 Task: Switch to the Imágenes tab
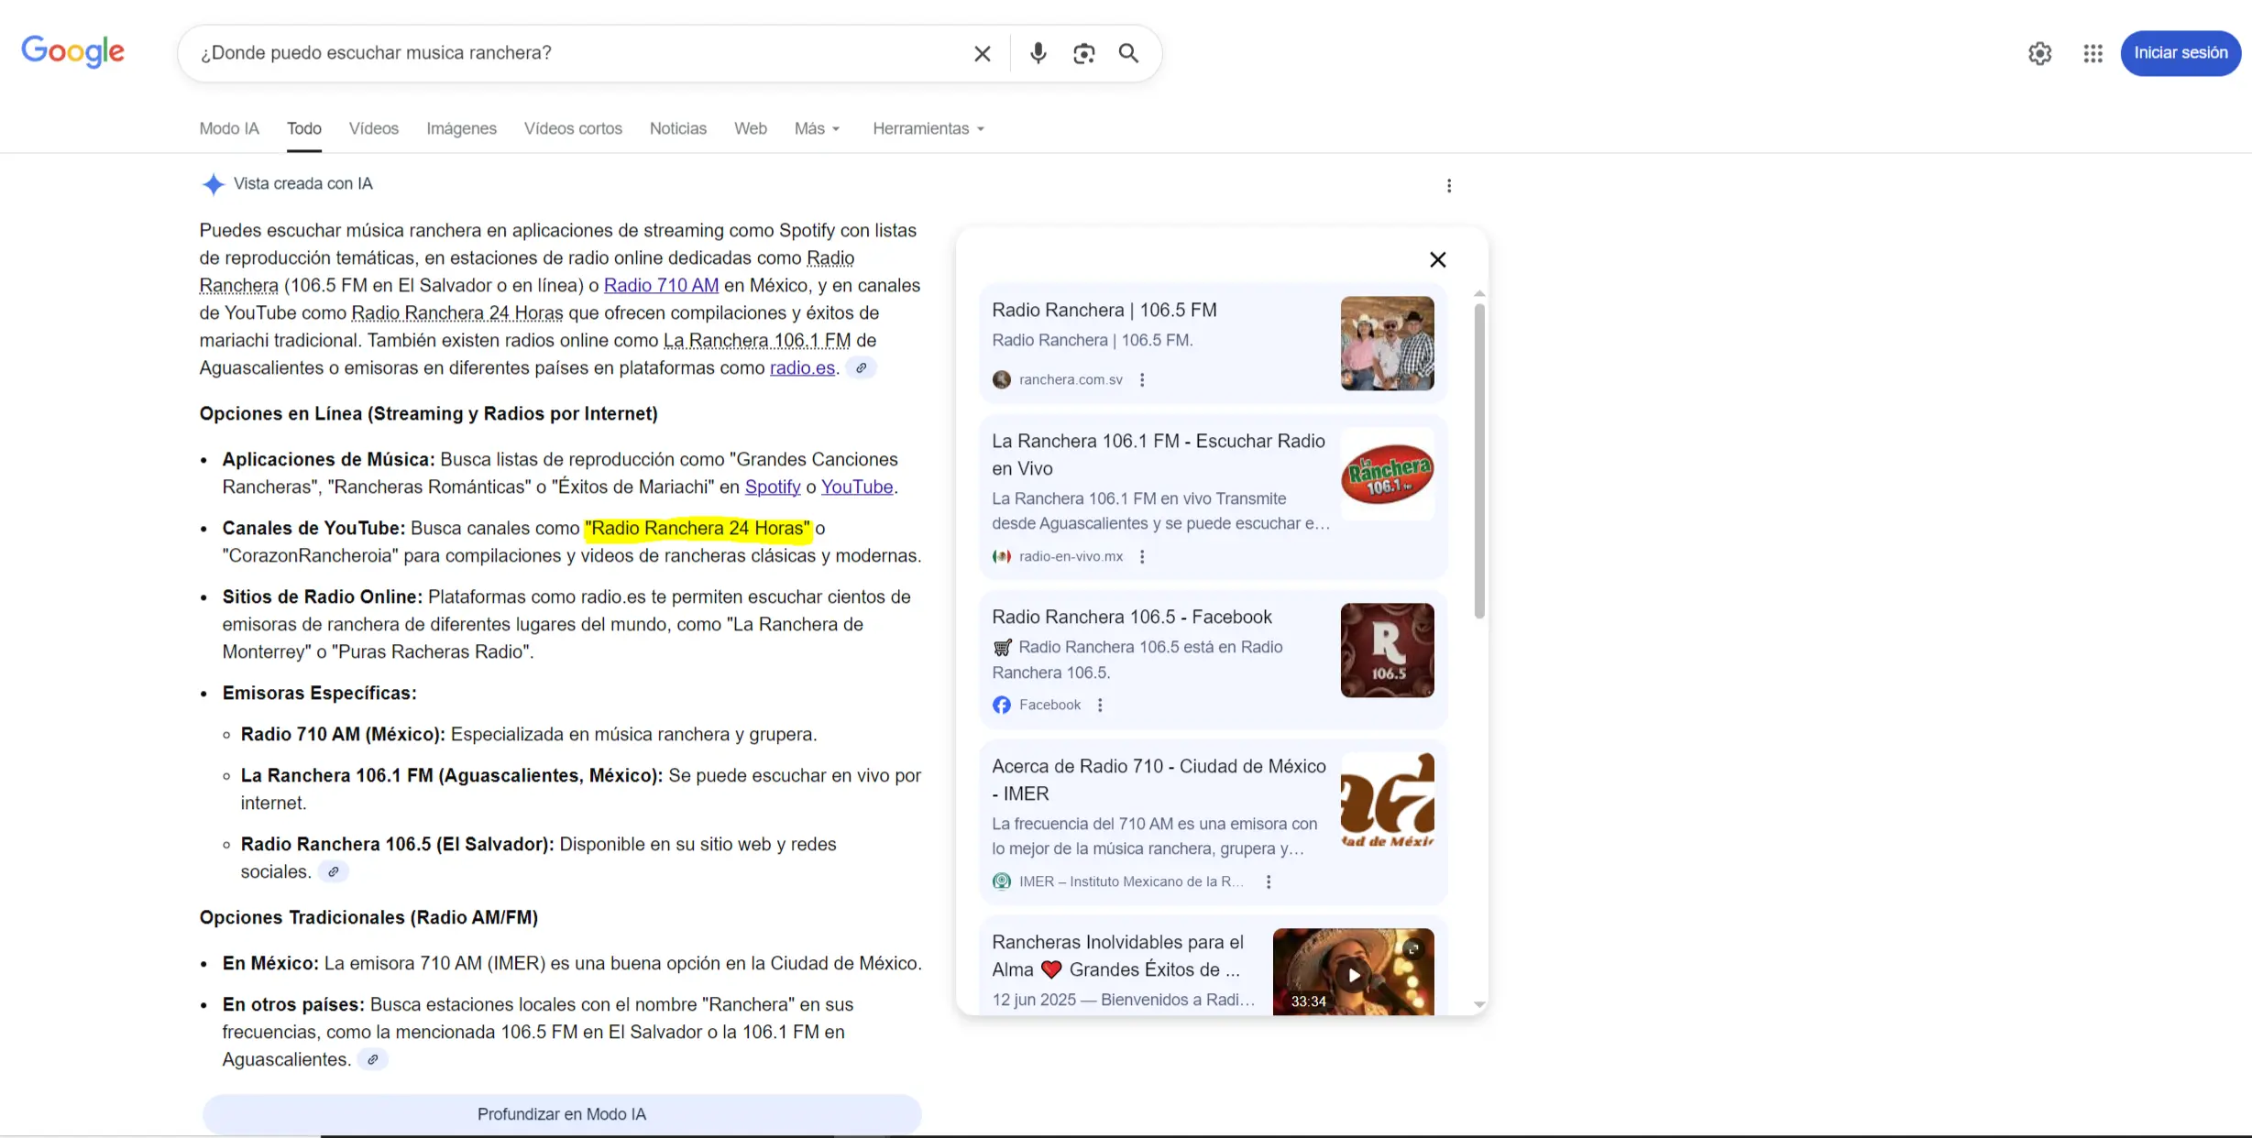(461, 128)
